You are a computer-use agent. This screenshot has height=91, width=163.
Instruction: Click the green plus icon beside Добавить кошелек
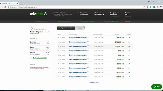pyautogui.click(x=31, y=58)
